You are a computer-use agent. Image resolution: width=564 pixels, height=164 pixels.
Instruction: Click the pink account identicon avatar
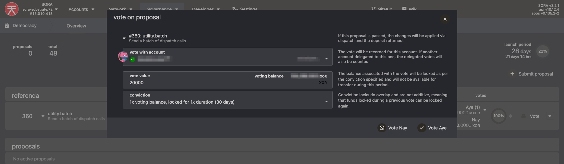click(123, 56)
